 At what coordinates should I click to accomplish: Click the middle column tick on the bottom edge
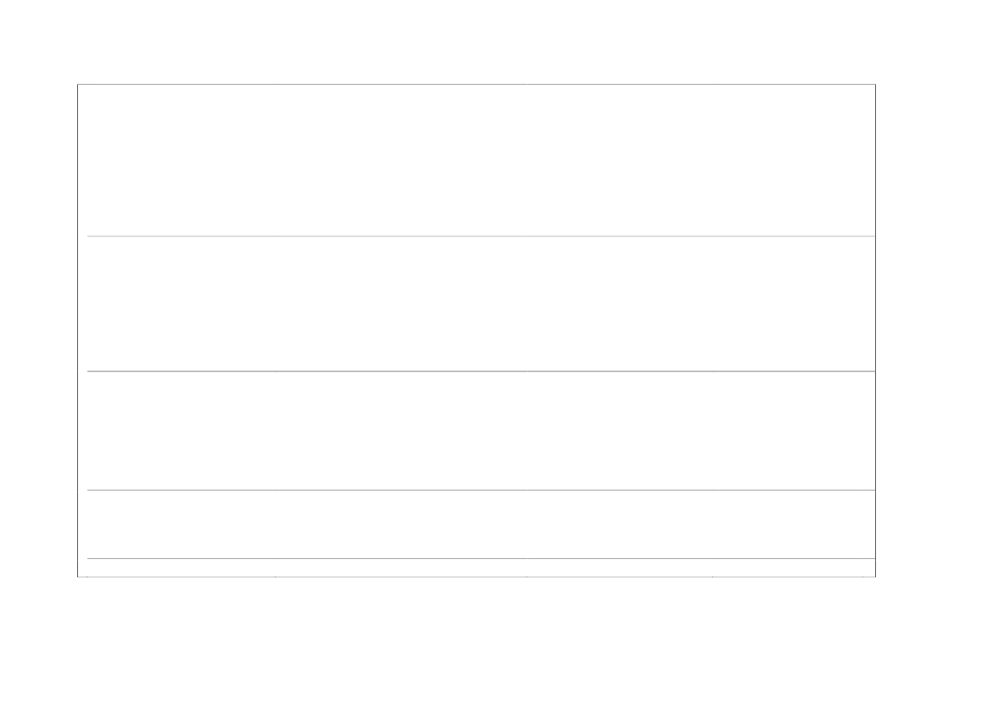[x=526, y=577]
